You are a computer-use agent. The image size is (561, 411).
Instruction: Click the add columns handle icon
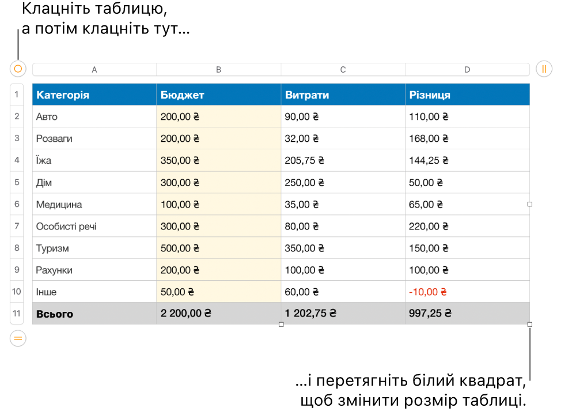tap(544, 69)
